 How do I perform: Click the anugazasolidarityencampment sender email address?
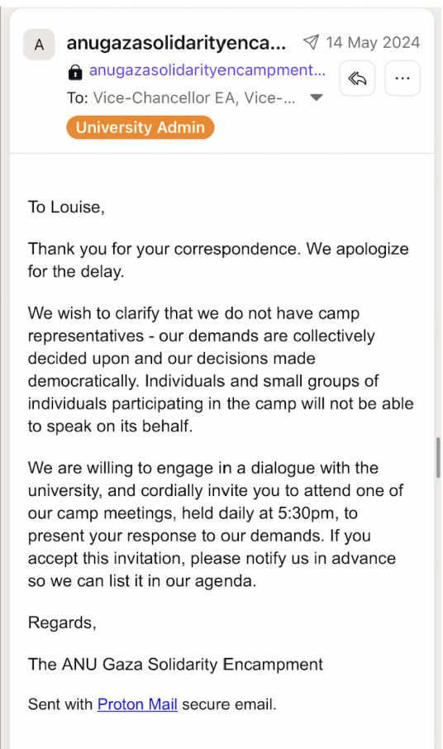(x=207, y=70)
